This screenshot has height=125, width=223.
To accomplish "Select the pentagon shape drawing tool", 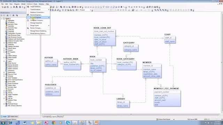I will click(93, 7).
